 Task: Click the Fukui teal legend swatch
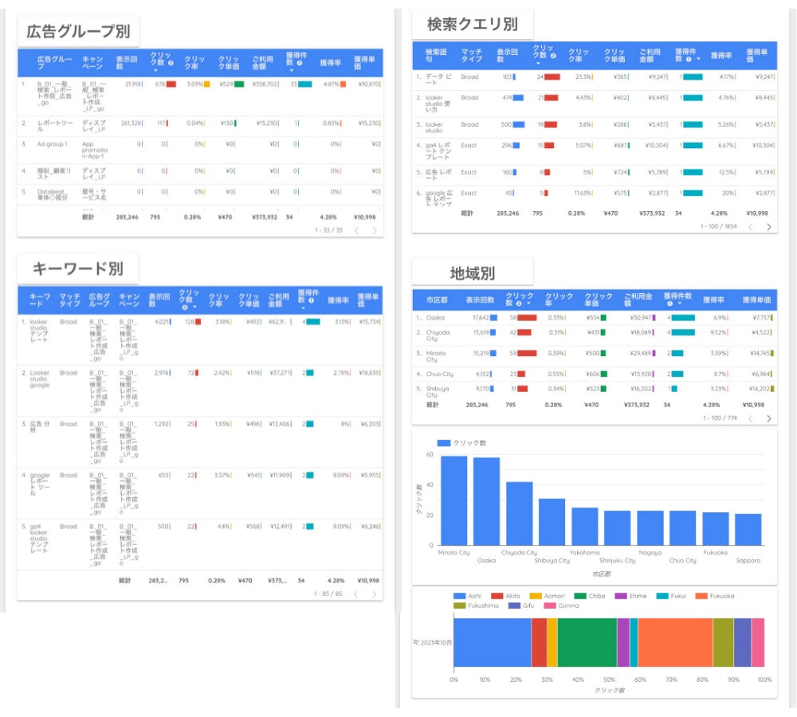[x=662, y=596]
